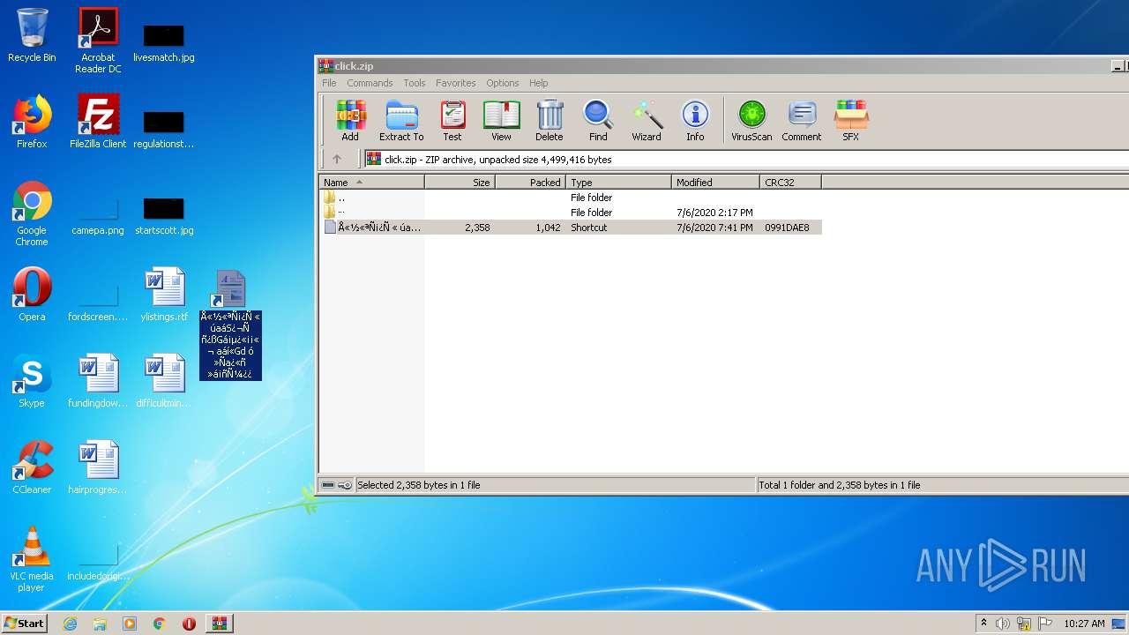Click the CRC32 value 0991DAE8

point(787,228)
